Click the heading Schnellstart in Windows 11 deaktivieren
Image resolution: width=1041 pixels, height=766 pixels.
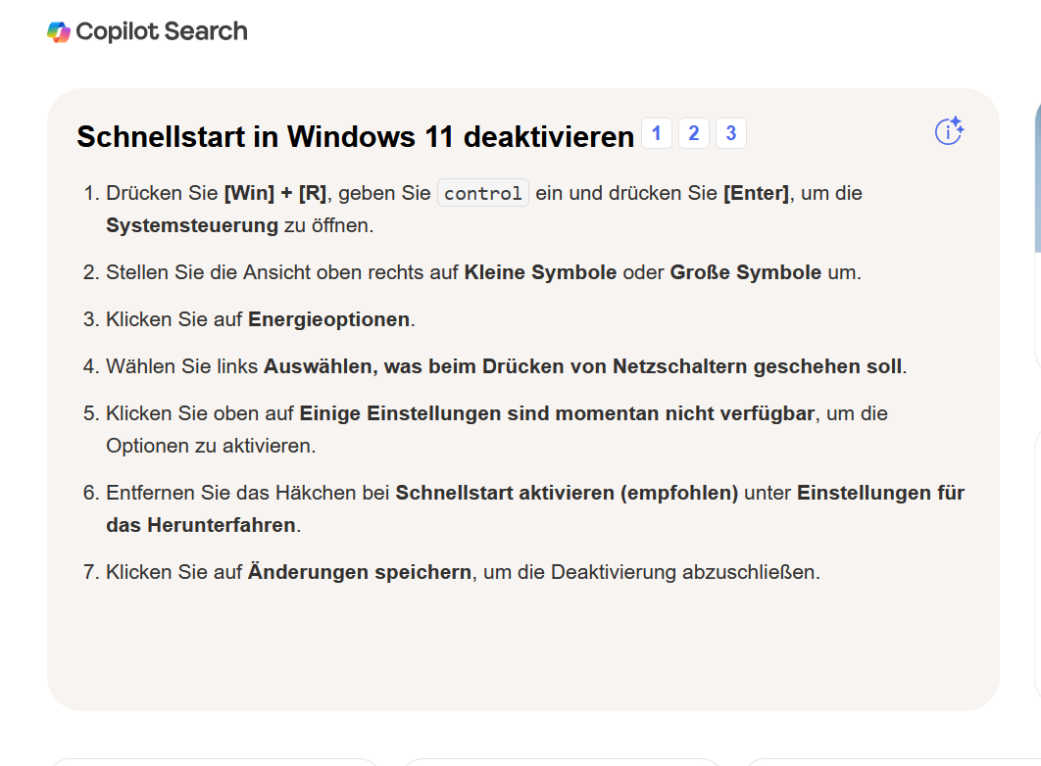[x=355, y=137]
